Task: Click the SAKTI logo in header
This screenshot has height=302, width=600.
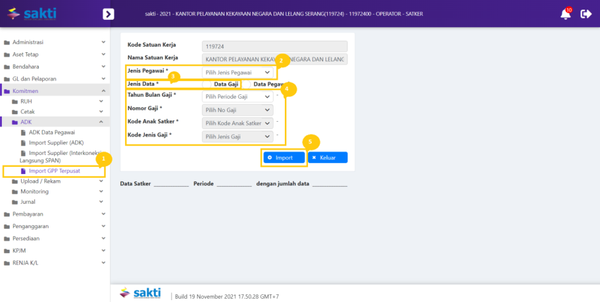Action: point(32,13)
